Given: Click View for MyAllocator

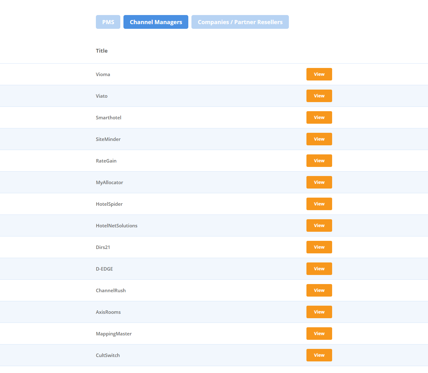Looking at the screenshot, I should (319, 182).
